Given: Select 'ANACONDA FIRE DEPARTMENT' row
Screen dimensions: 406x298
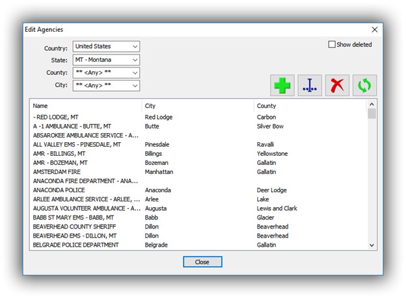Looking at the screenshot, I should (198, 181).
